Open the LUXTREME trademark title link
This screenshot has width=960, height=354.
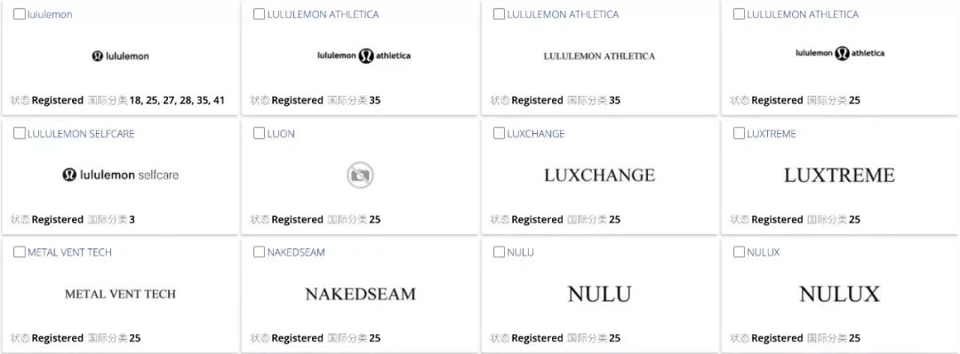click(772, 134)
